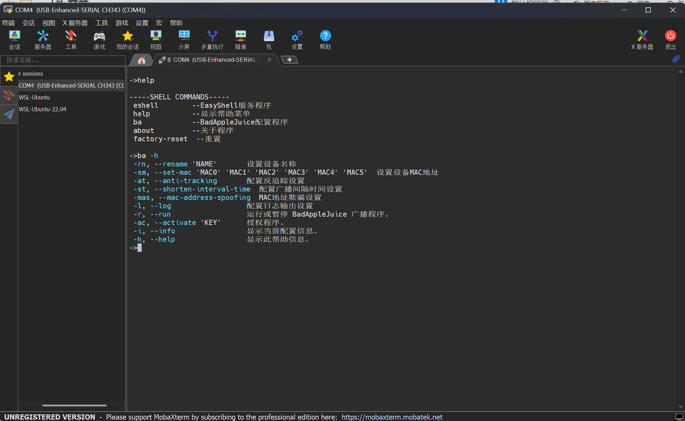Image resolution: width=685 pixels, height=421 pixels.
Task: Open the 宏 macros menu
Action: point(159,23)
